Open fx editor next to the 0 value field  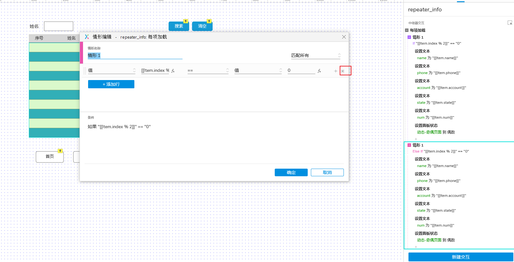tap(319, 71)
